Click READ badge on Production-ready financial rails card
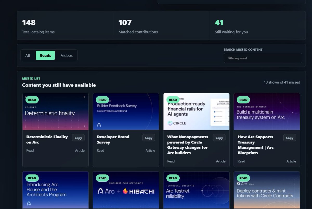The width and height of the screenshot is (312, 209). 173,100
